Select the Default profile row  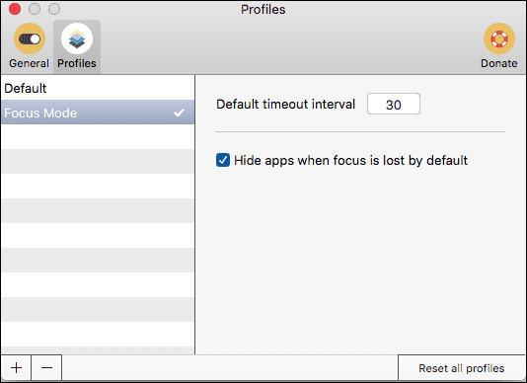click(98, 88)
